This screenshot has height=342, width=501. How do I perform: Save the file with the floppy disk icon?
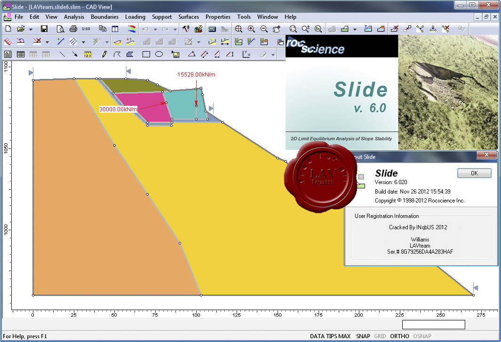pos(44,29)
